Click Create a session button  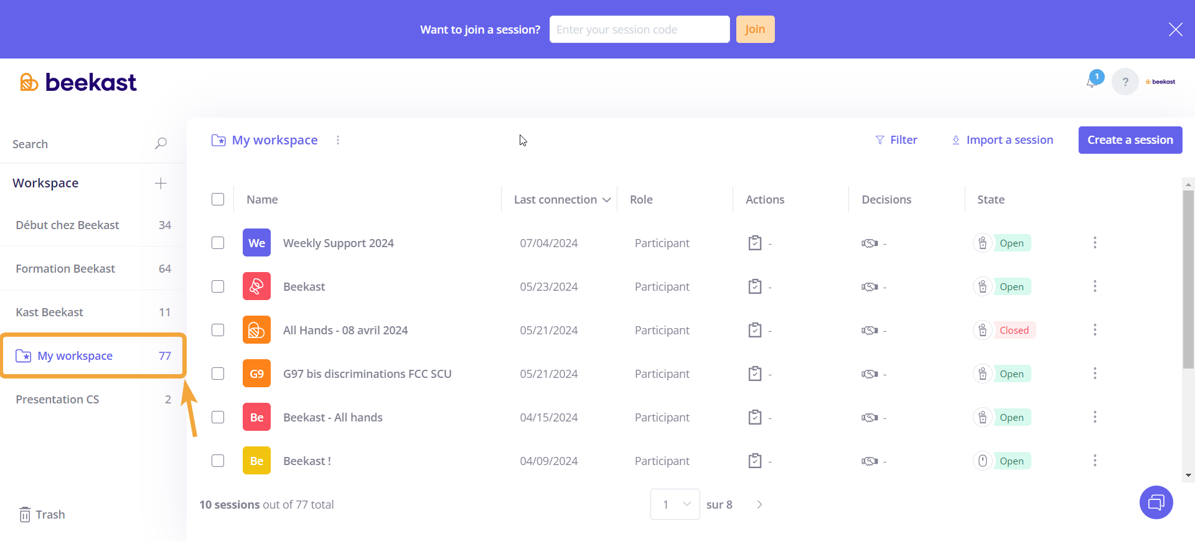[1130, 140]
